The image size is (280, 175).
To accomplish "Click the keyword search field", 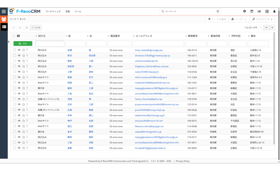I will pyautogui.click(x=190, y=11).
